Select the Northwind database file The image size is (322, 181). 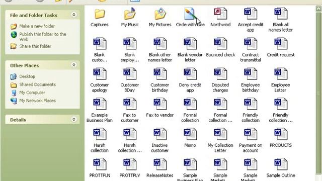click(220, 14)
